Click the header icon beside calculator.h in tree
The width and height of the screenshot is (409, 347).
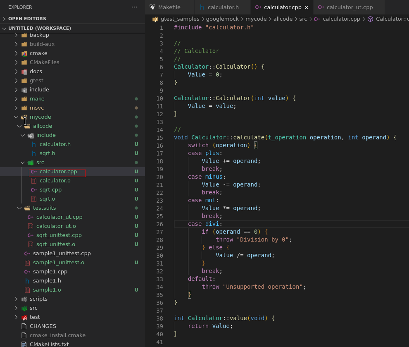(x=34, y=144)
